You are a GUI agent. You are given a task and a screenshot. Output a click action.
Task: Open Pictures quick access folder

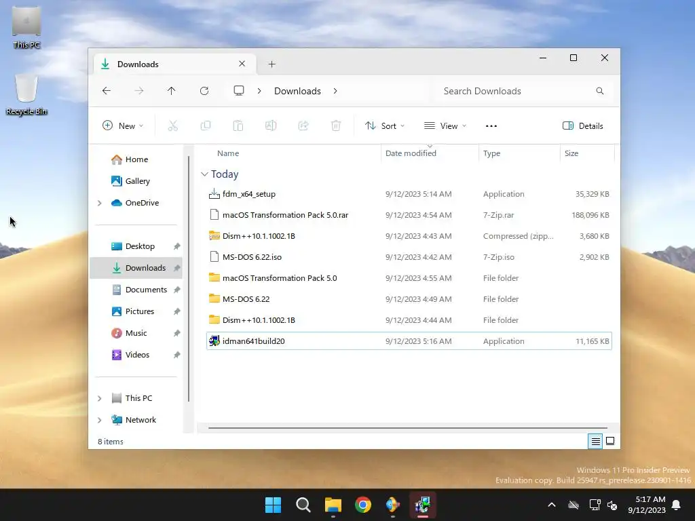pyautogui.click(x=136, y=311)
